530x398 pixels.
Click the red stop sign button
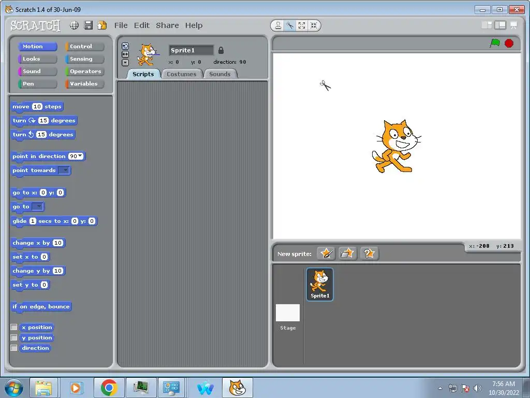tap(509, 44)
